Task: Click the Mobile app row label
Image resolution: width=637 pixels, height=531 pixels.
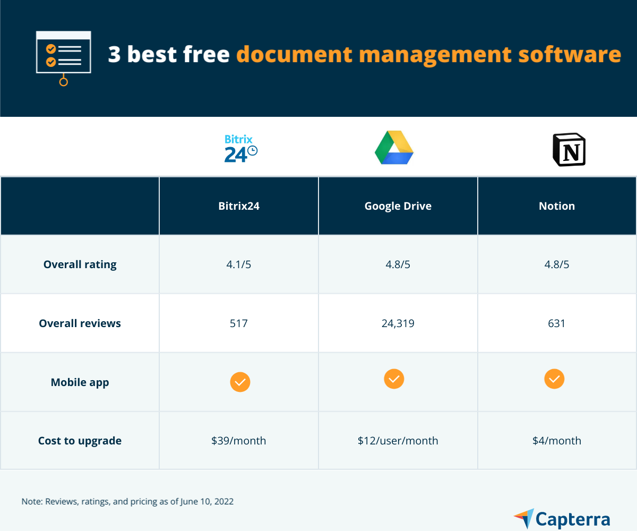Action: (80, 382)
